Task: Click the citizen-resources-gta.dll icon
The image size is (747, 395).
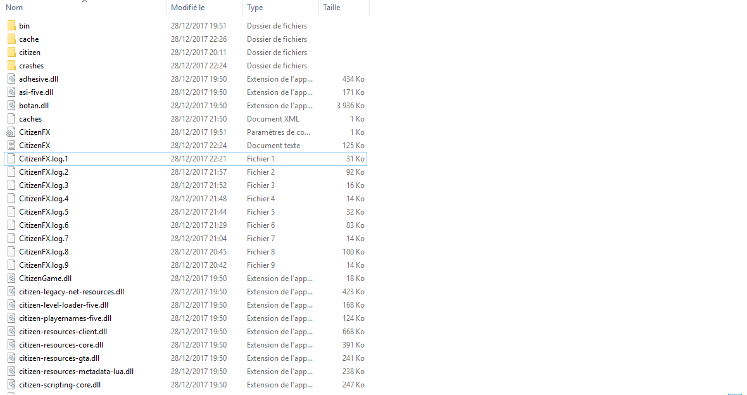Action: click(x=11, y=358)
